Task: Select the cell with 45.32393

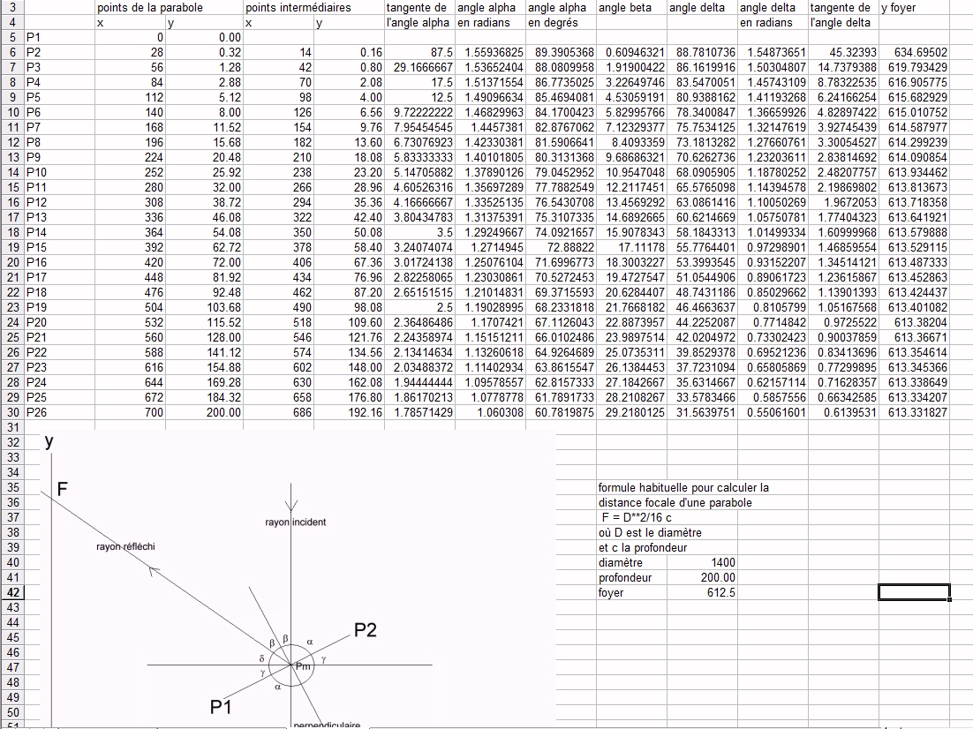Action: pyautogui.click(x=844, y=53)
